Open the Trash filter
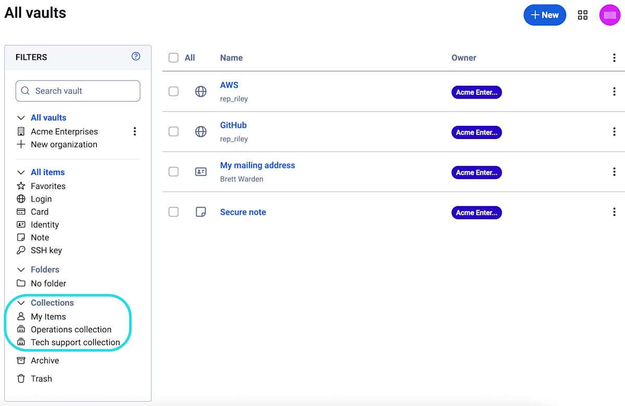 [41, 378]
